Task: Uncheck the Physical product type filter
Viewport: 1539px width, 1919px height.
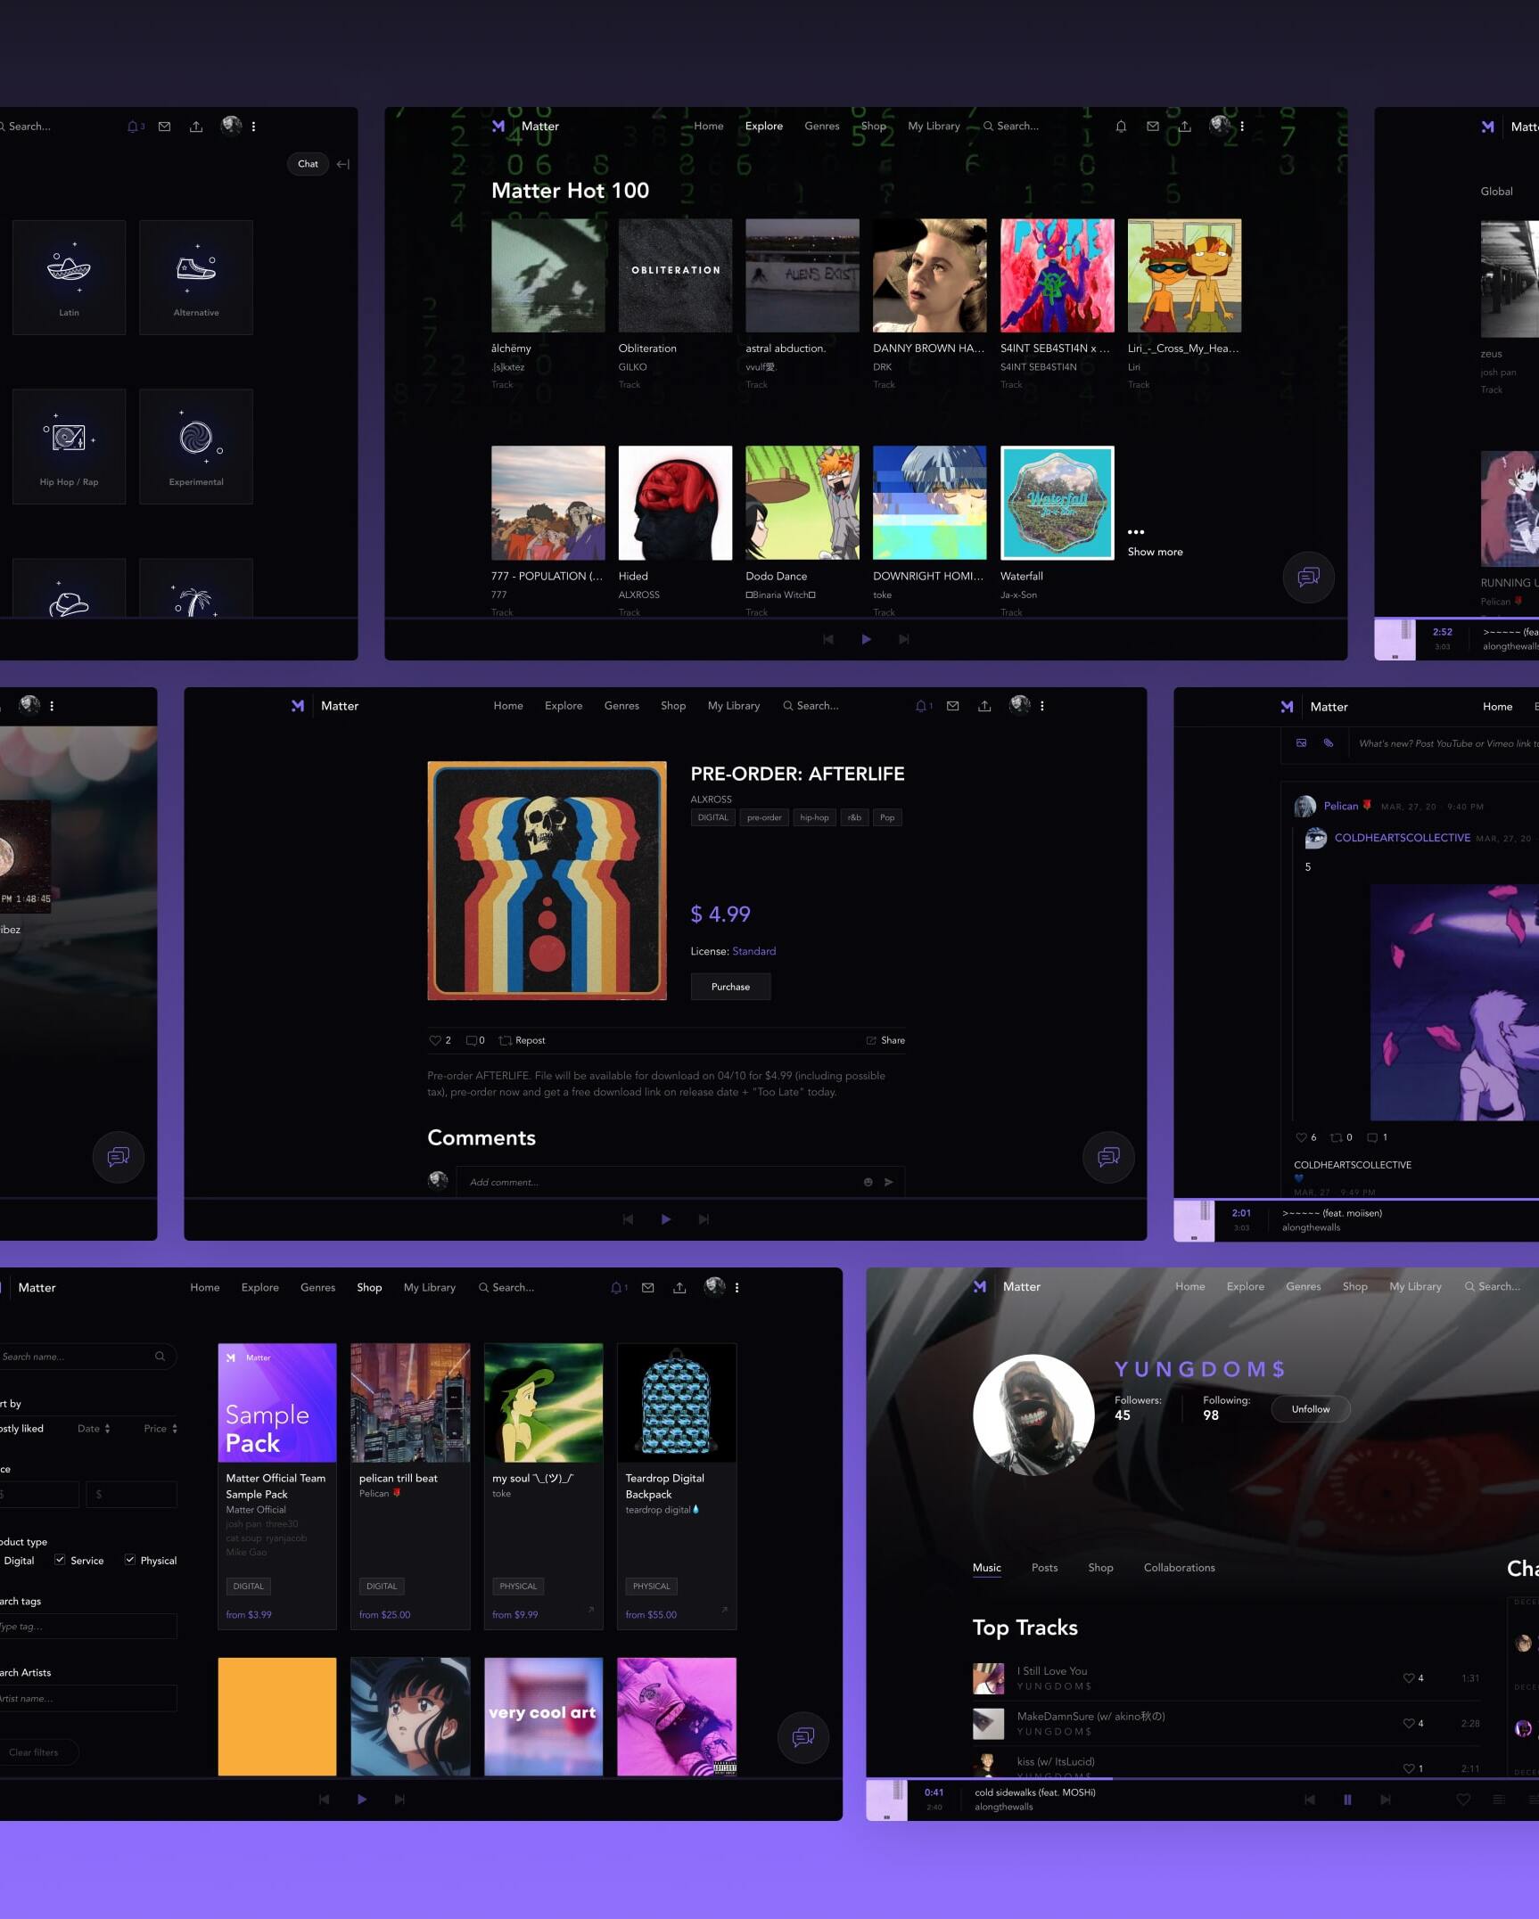Action: pos(130,1560)
